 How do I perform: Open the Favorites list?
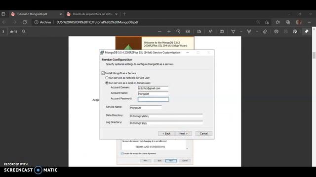(x=277, y=22)
